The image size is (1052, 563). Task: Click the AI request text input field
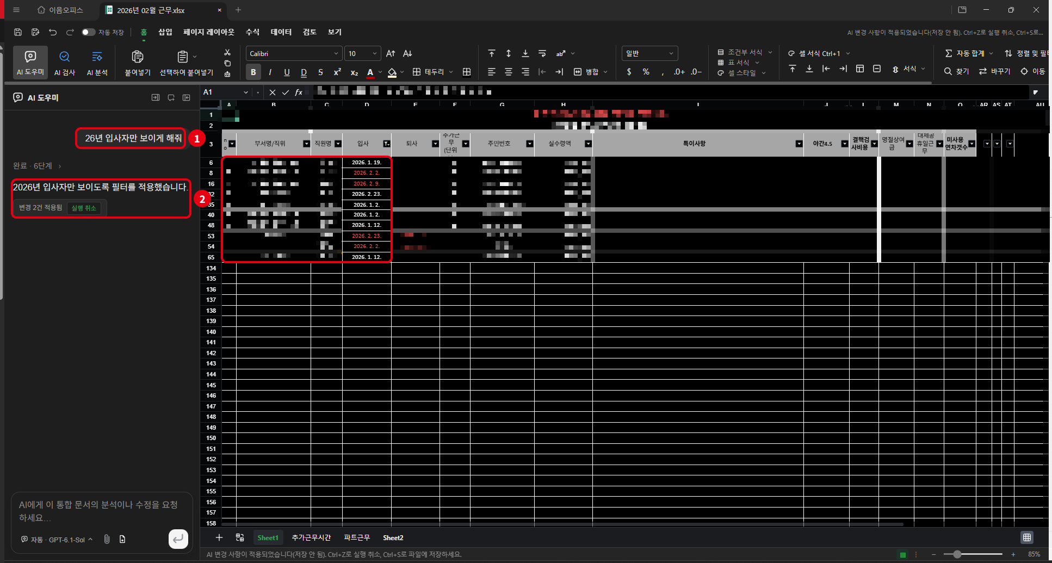[102, 511]
